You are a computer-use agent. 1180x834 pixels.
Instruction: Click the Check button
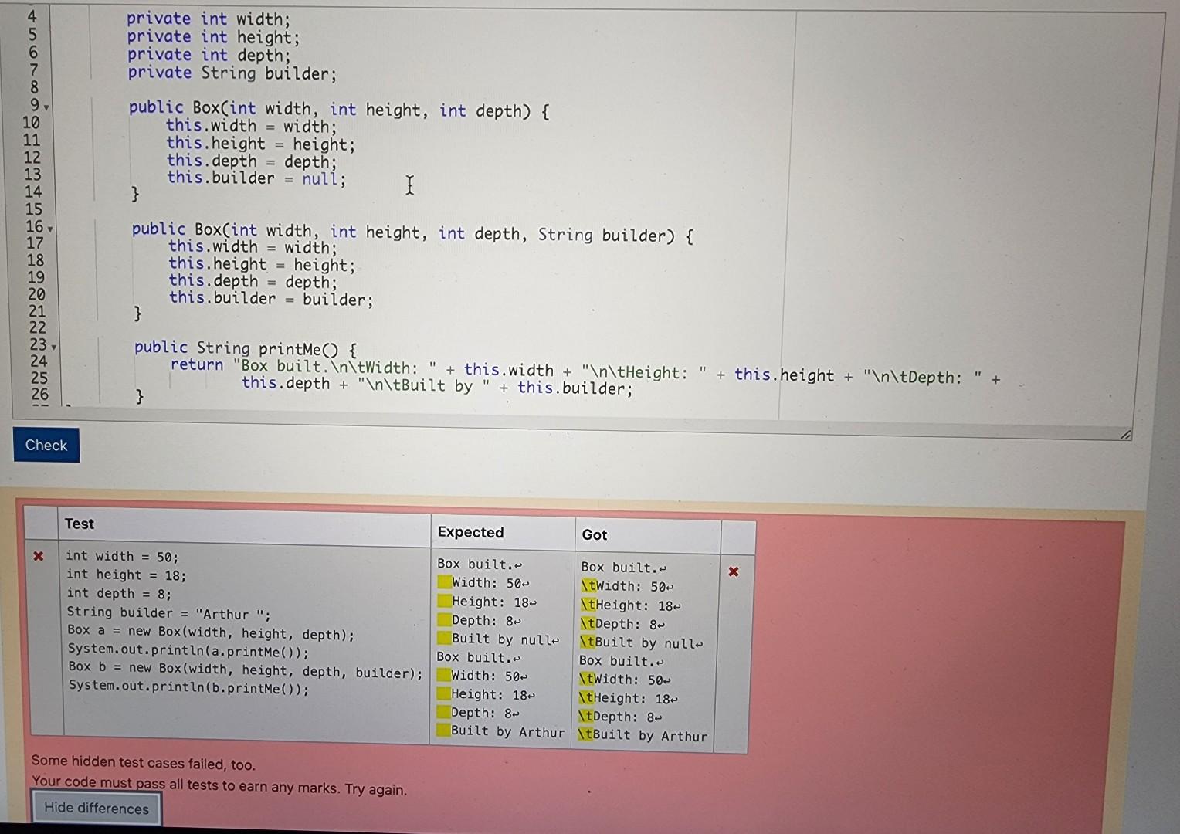46,445
